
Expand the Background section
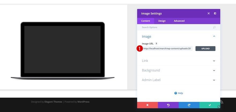click(179, 70)
